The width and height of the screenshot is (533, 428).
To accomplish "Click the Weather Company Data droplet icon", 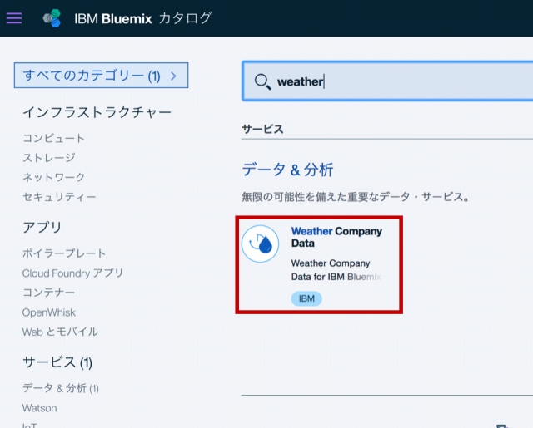I will click(x=261, y=244).
